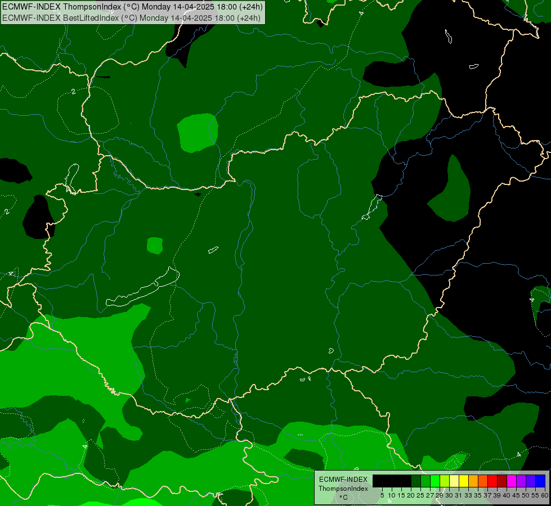Click the '°C' unit in the legend

coord(343,498)
